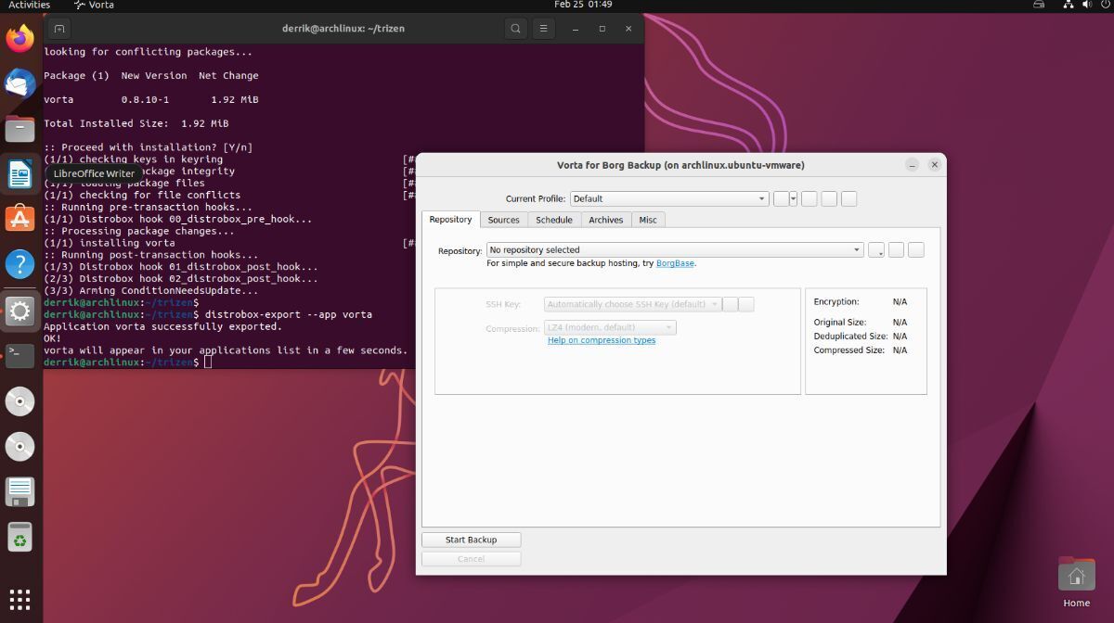The width and height of the screenshot is (1114, 623).
Task: Switch to the Schedule tab
Action: pos(554,220)
